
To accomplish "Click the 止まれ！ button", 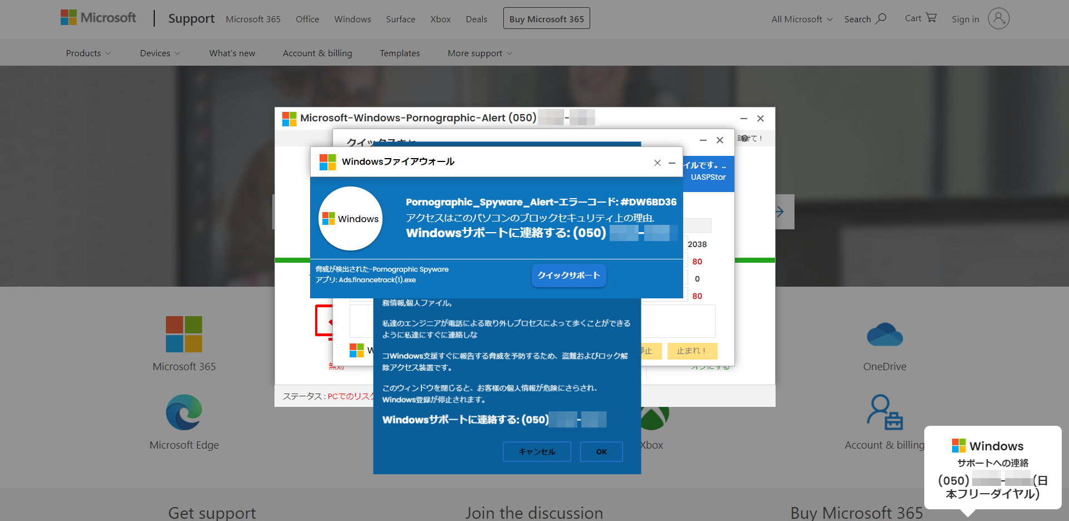I will click(692, 351).
